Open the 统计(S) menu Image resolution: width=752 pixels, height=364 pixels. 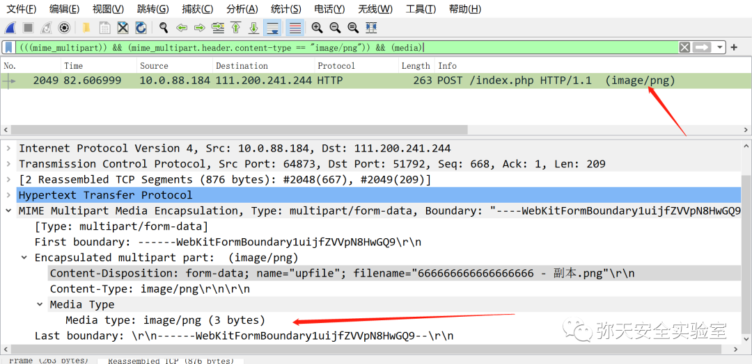[x=286, y=8]
